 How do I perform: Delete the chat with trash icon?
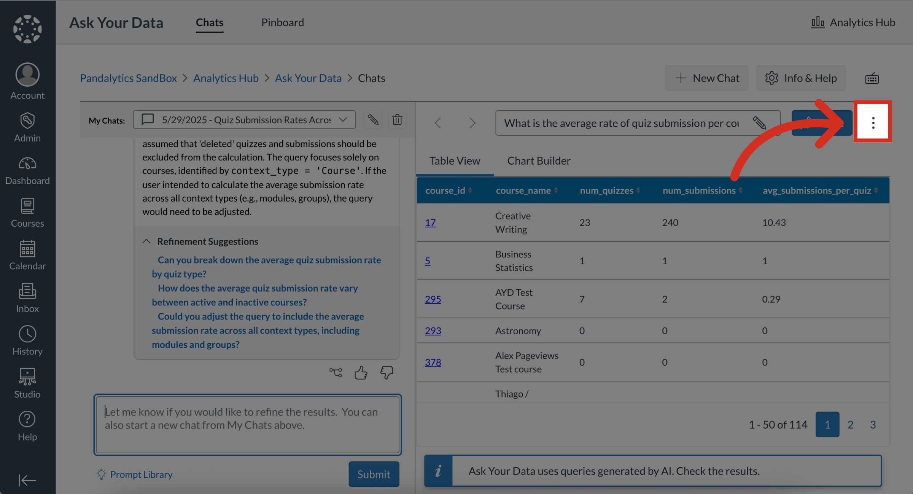coord(397,120)
